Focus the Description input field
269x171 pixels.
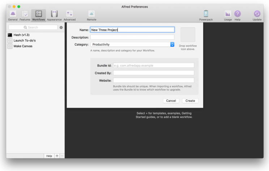click(x=132, y=37)
